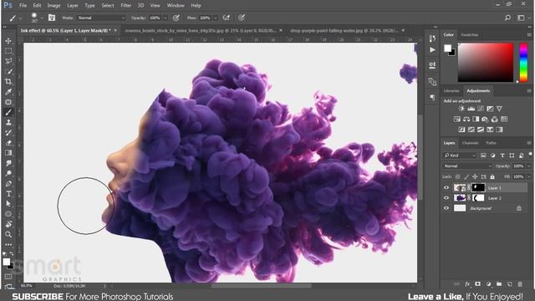Add layer mask from Layers panel bottom
Screen dimensions: 535x301
click(477, 284)
